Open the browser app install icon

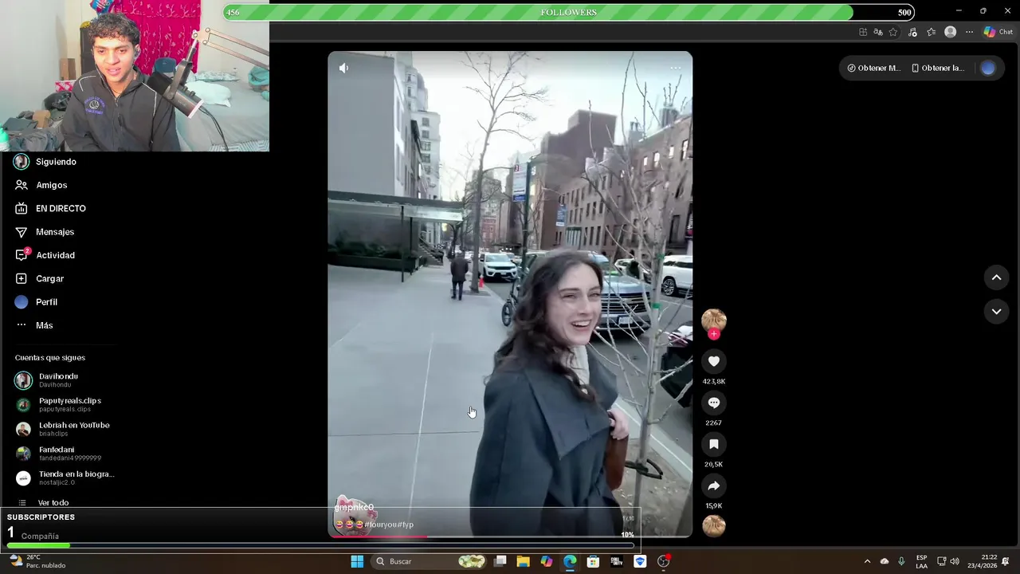pyautogui.click(x=863, y=32)
